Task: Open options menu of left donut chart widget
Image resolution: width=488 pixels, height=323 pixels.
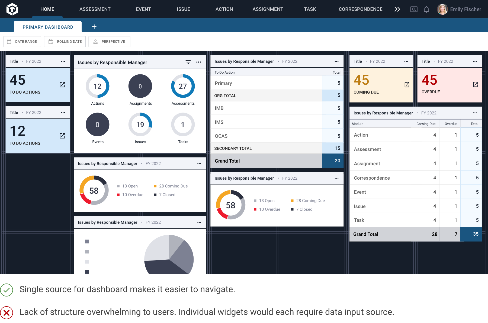Action: coord(200,164)
